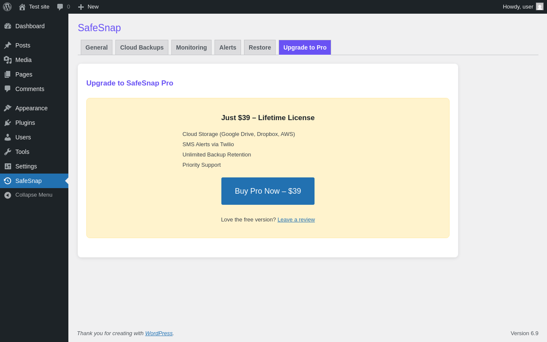Click the SafeSnap page title
Screen dimensions: 547x342
click(99, 28)
